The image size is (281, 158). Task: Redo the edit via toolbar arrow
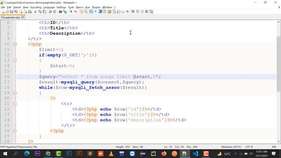click(x=54, y=12)
